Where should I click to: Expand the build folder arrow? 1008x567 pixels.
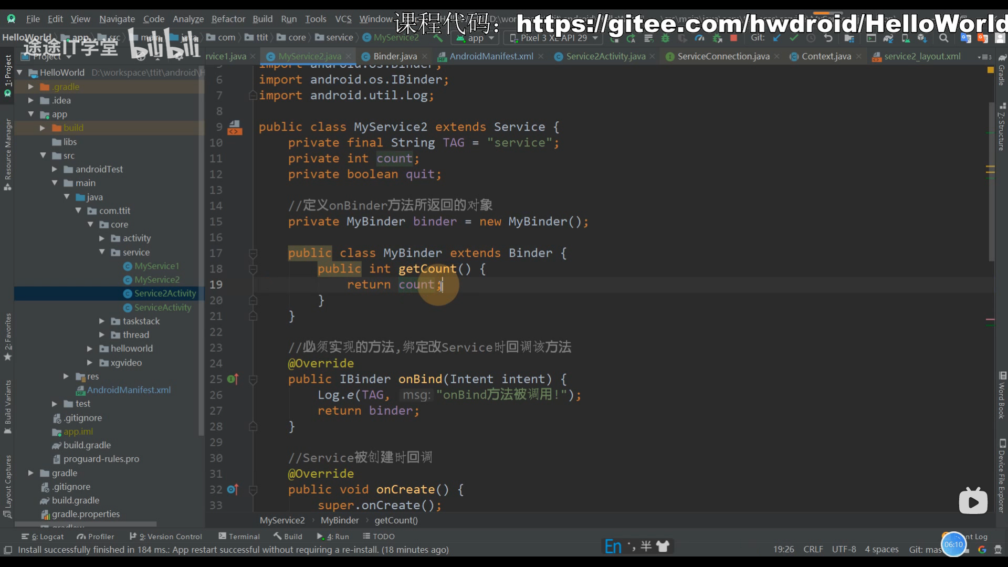[43, 128]
